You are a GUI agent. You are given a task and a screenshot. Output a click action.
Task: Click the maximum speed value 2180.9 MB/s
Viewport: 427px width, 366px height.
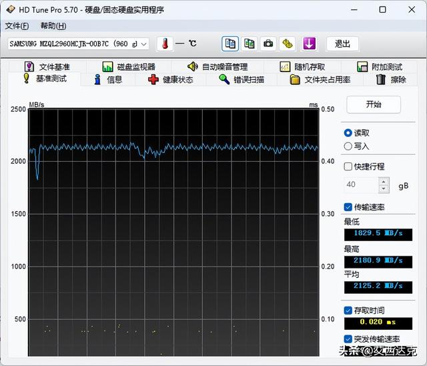coord(378,262)
